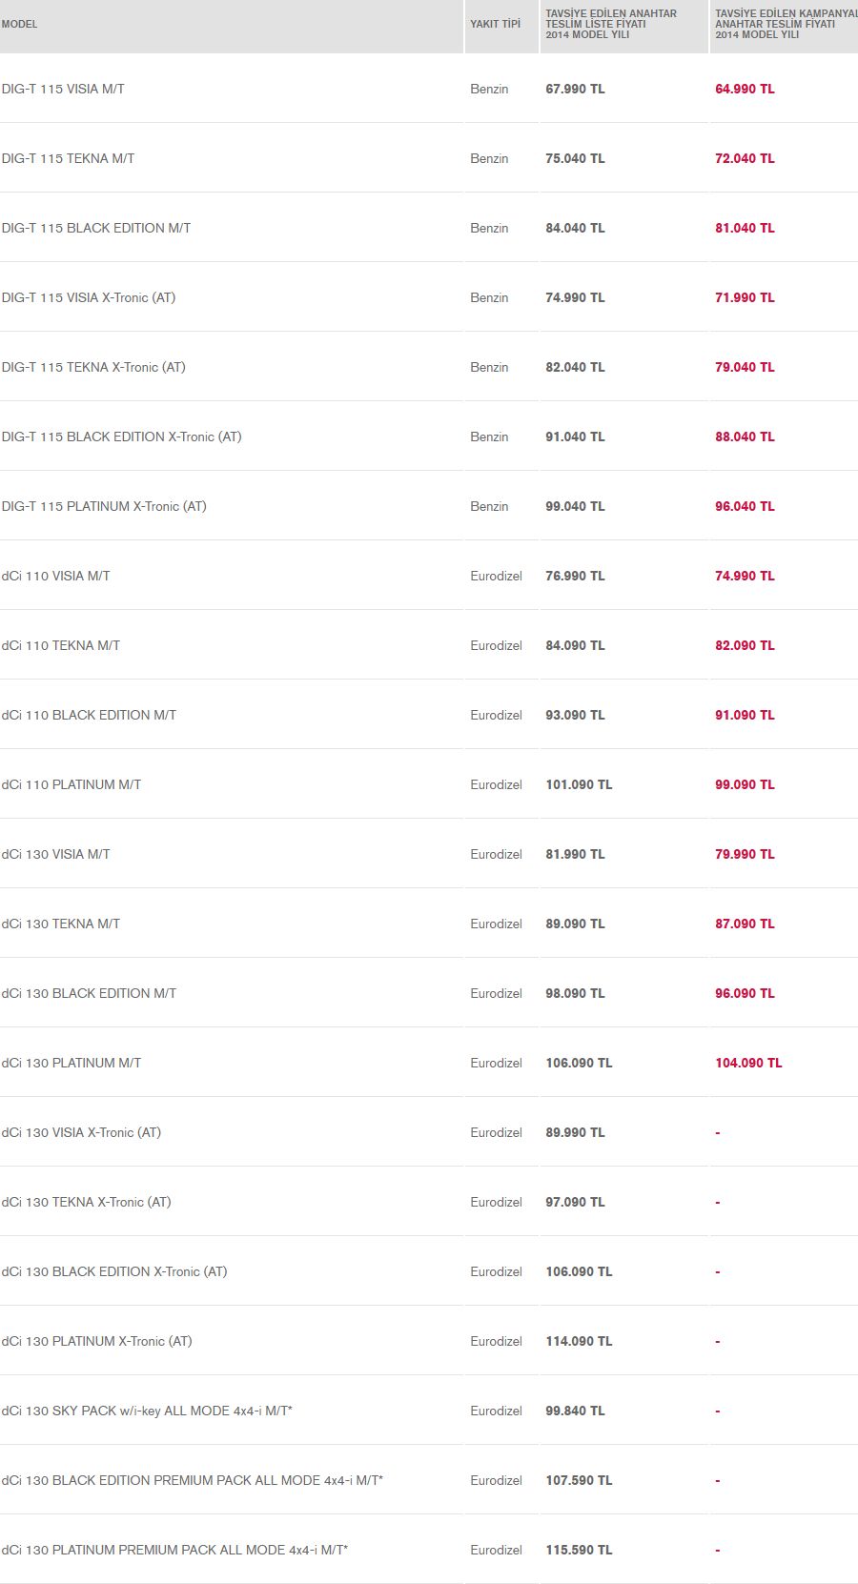Image resolution: width=858 pixels, height=1584 pixels.
Task: Select DIG-T 115 TEKNA M/T model name
Action: pos(68,159)
